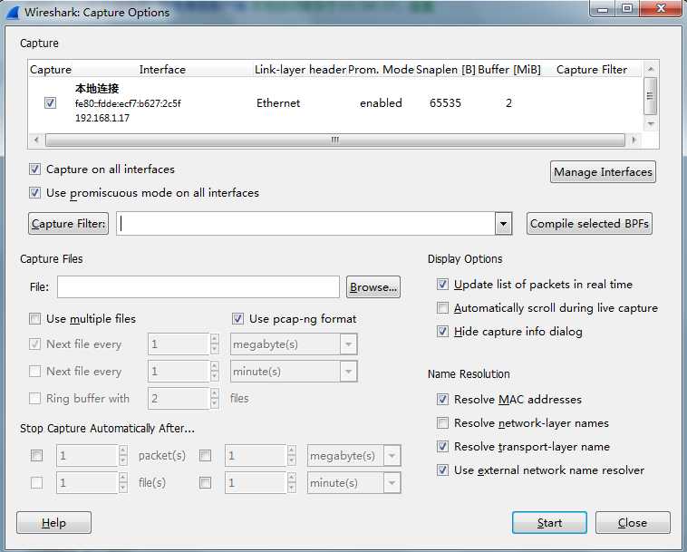Screen dimensions: 687x552
Task: Click the Interface column header
Action: click(162, 70)
